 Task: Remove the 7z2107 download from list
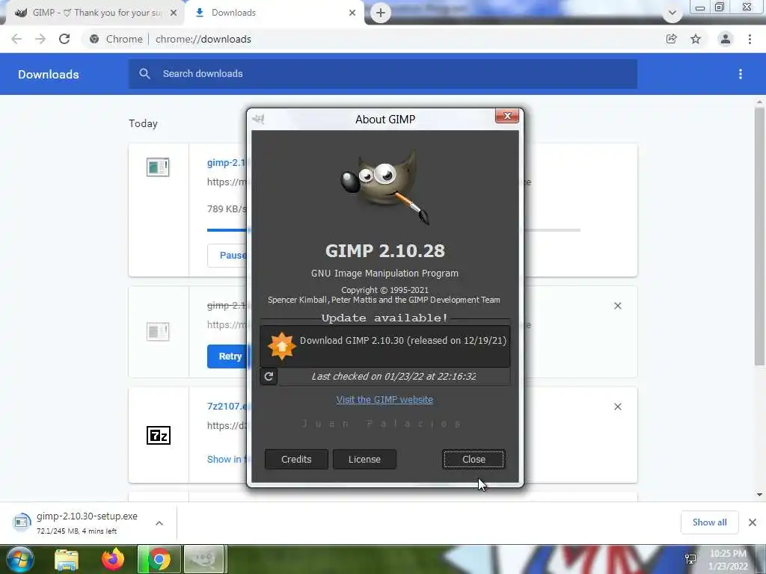[x=618, y=407]
